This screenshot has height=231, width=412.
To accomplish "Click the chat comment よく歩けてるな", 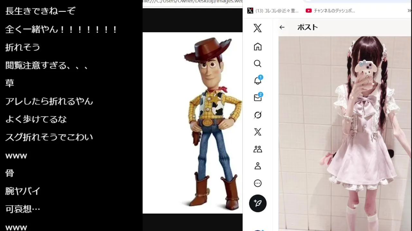I will tap(36, 119).
